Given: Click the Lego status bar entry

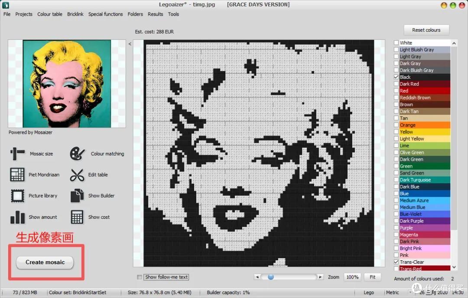Looking at the screenshot, I should pyautogui.click(x=369, y=292).
